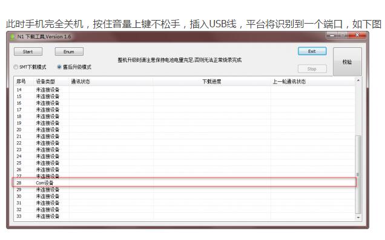Click the Start button
This screenshot has height=240, width=385.
28,52
